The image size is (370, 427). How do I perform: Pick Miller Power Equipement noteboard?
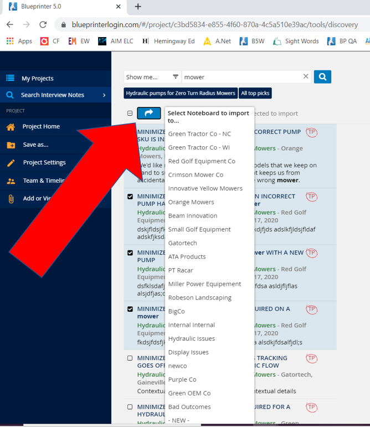(x=204, y=284)
